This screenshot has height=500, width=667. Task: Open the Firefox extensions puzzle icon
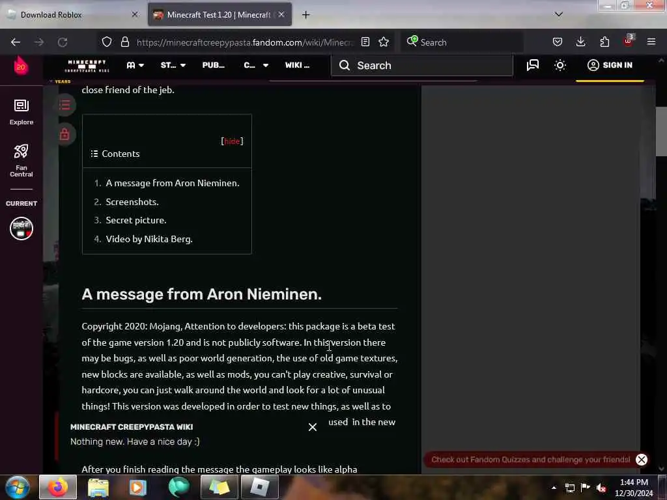point(604,42)
